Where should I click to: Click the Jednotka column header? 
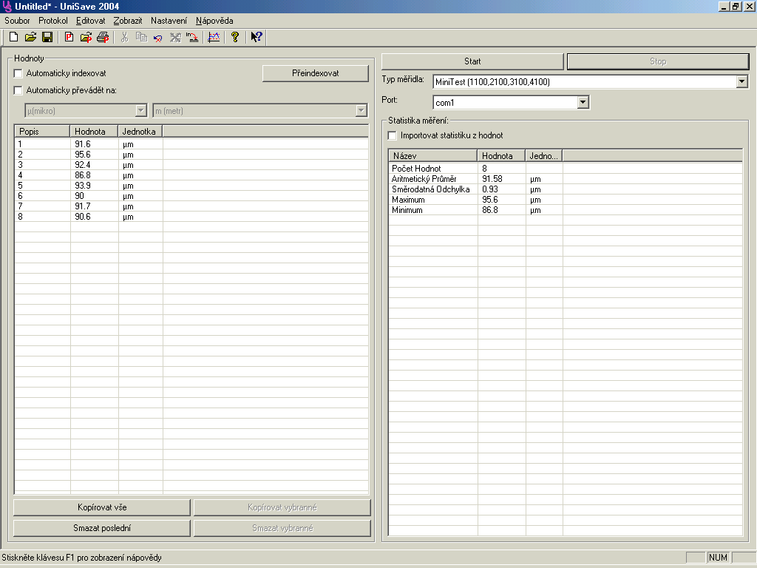coord(140,132)
